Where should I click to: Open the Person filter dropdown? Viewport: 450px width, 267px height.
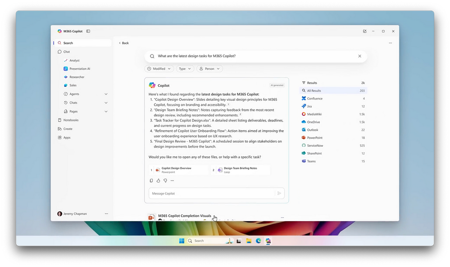[209, 69]
